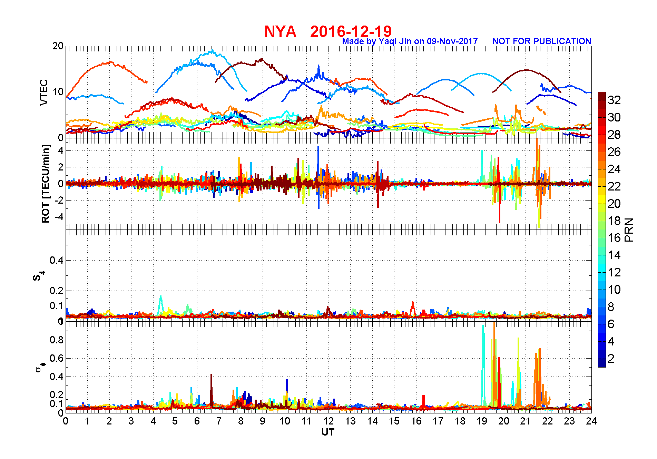
Task: Click colorbar tick label 32
Action: (x=614, y=100)
